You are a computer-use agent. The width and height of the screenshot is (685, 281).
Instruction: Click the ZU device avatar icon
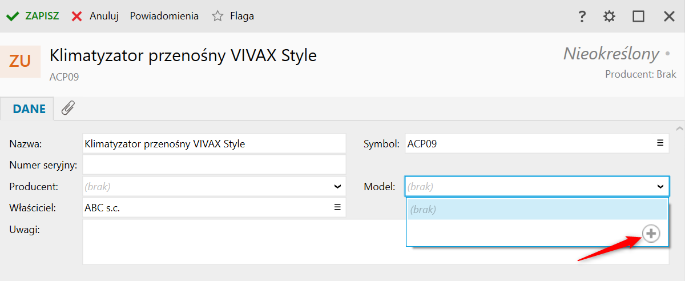click(21, 62)
